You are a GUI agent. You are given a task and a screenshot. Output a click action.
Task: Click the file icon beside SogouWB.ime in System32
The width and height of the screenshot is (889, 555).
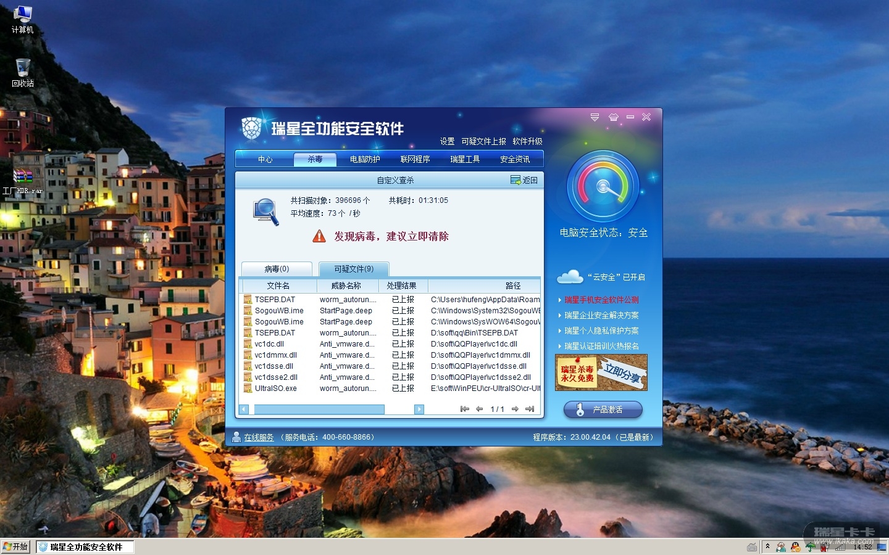[x=248, y=311]
